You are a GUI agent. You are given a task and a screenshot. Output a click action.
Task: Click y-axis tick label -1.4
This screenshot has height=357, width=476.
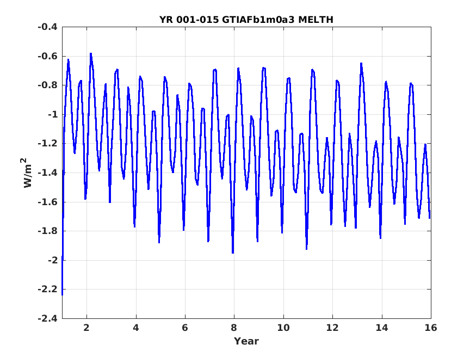(47, 173)
